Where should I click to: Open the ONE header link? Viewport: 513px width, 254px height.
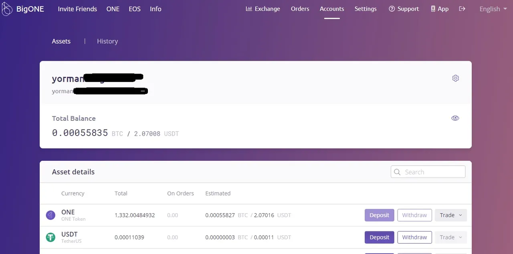[113, 9]
